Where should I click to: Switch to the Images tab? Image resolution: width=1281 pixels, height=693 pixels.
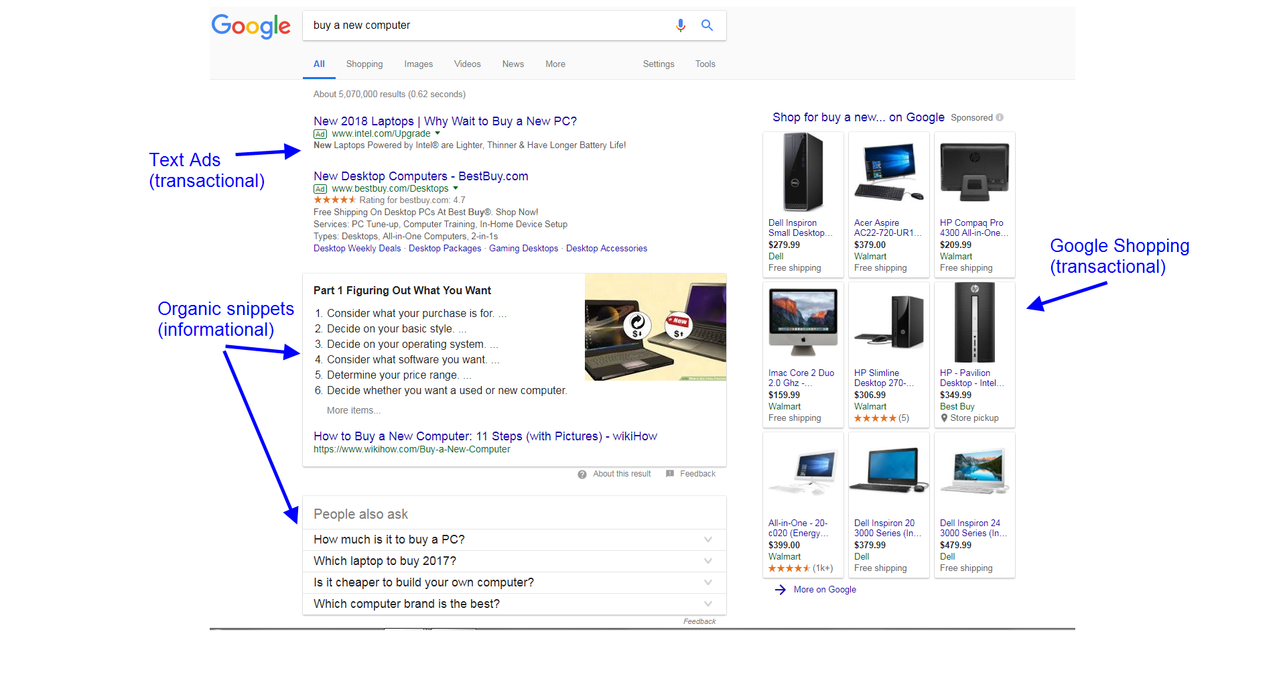pos(419,64)
